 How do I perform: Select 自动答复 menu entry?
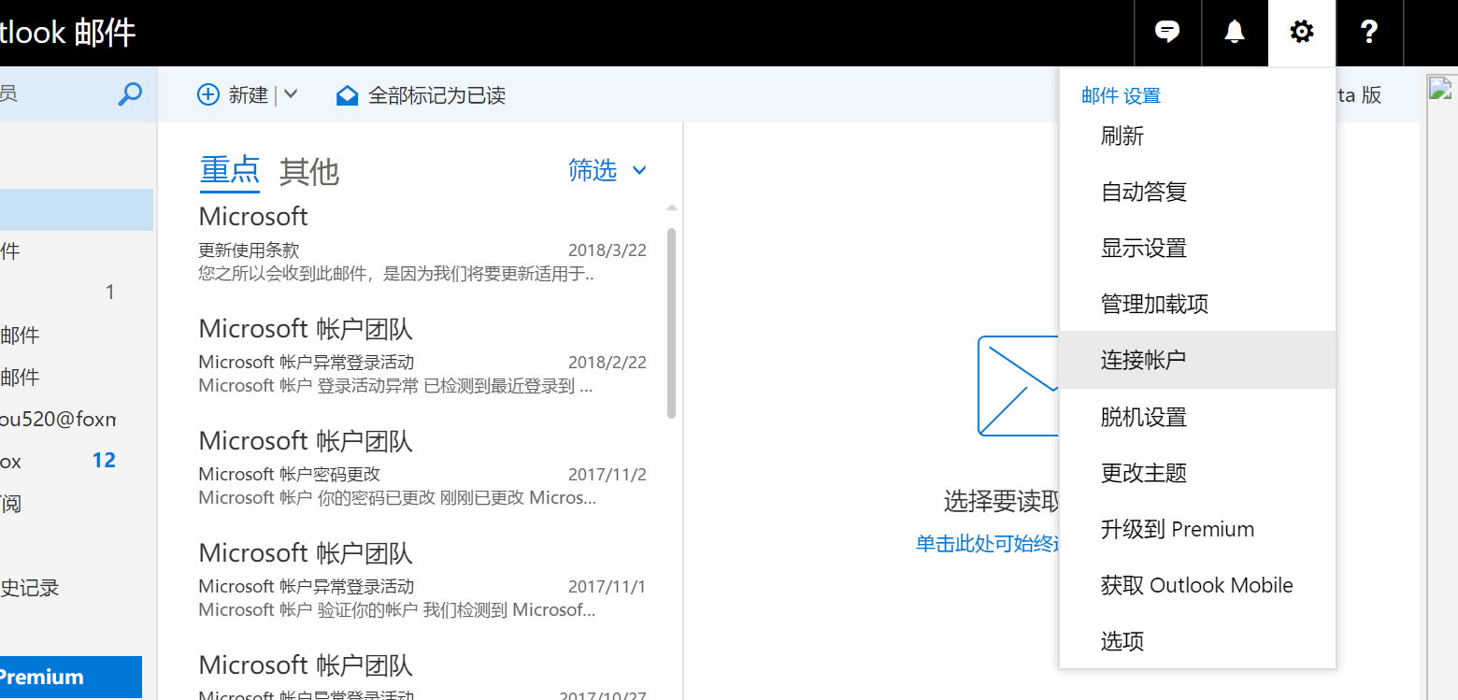click(1197, 193)
